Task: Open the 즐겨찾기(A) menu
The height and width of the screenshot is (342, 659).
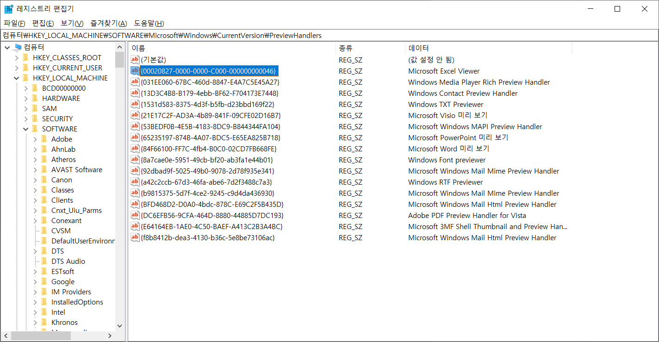Action: 109,23
